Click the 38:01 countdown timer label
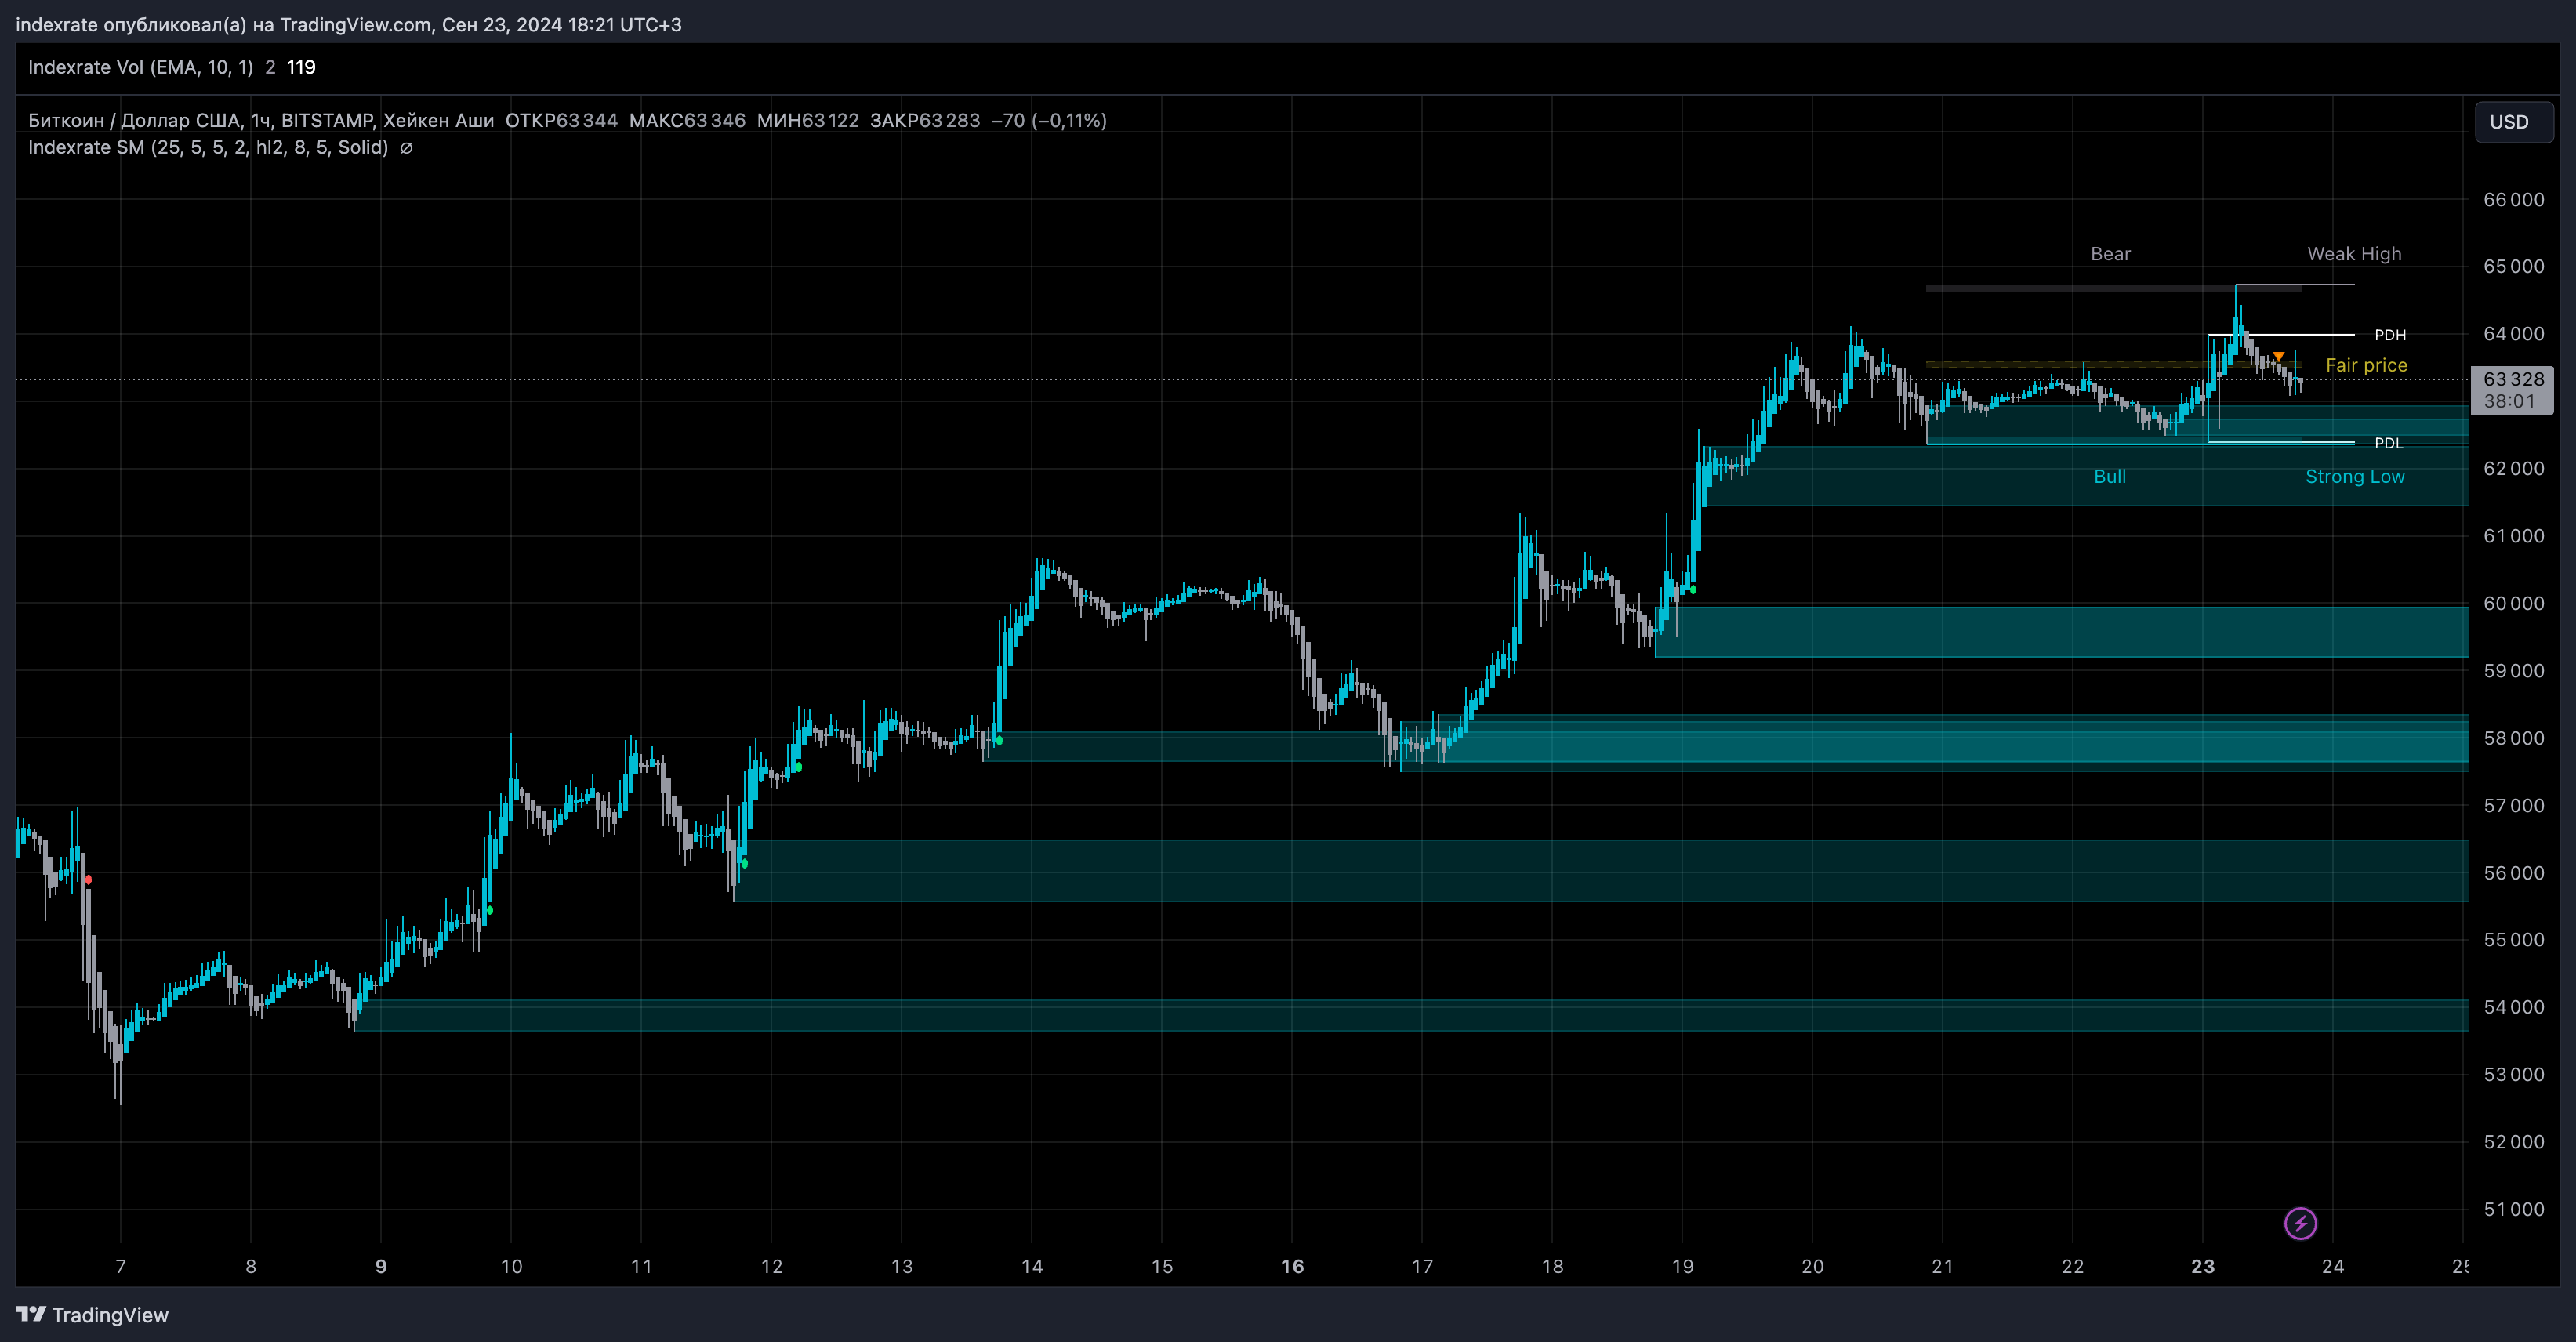The image size is (2576, 1342). coord(2509,401)
